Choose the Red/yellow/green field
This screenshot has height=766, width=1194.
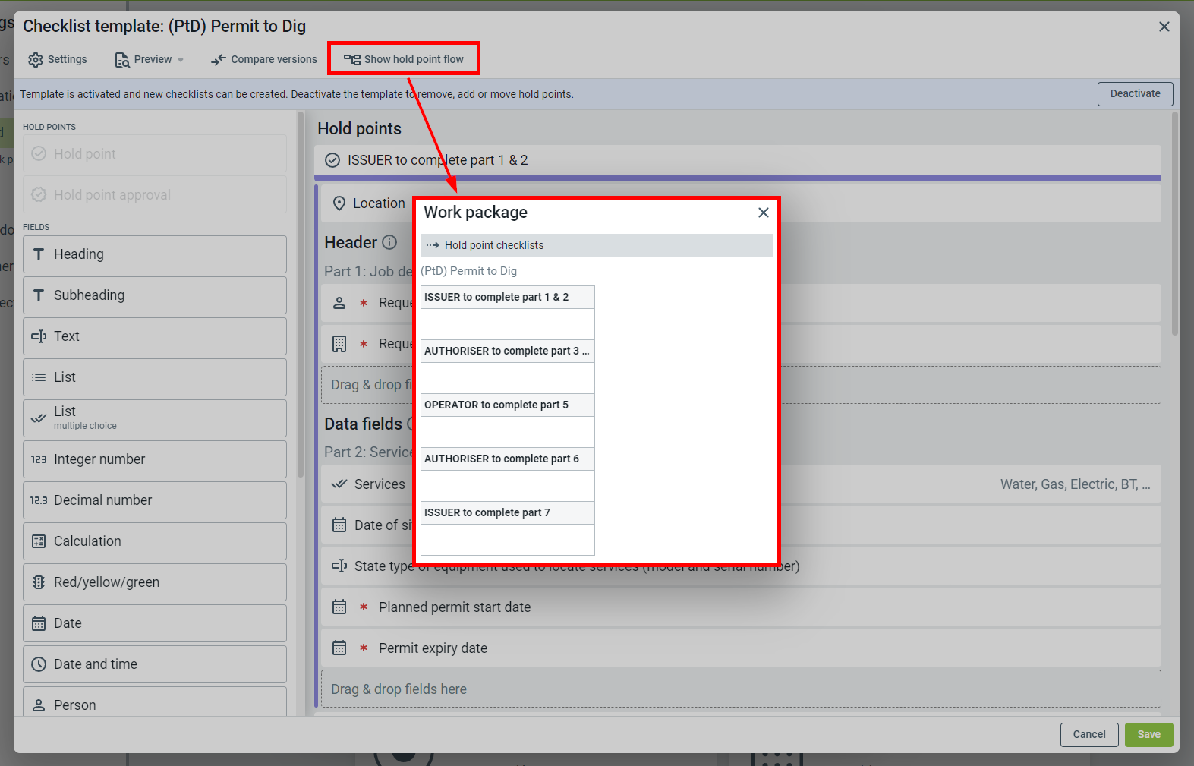155,582
